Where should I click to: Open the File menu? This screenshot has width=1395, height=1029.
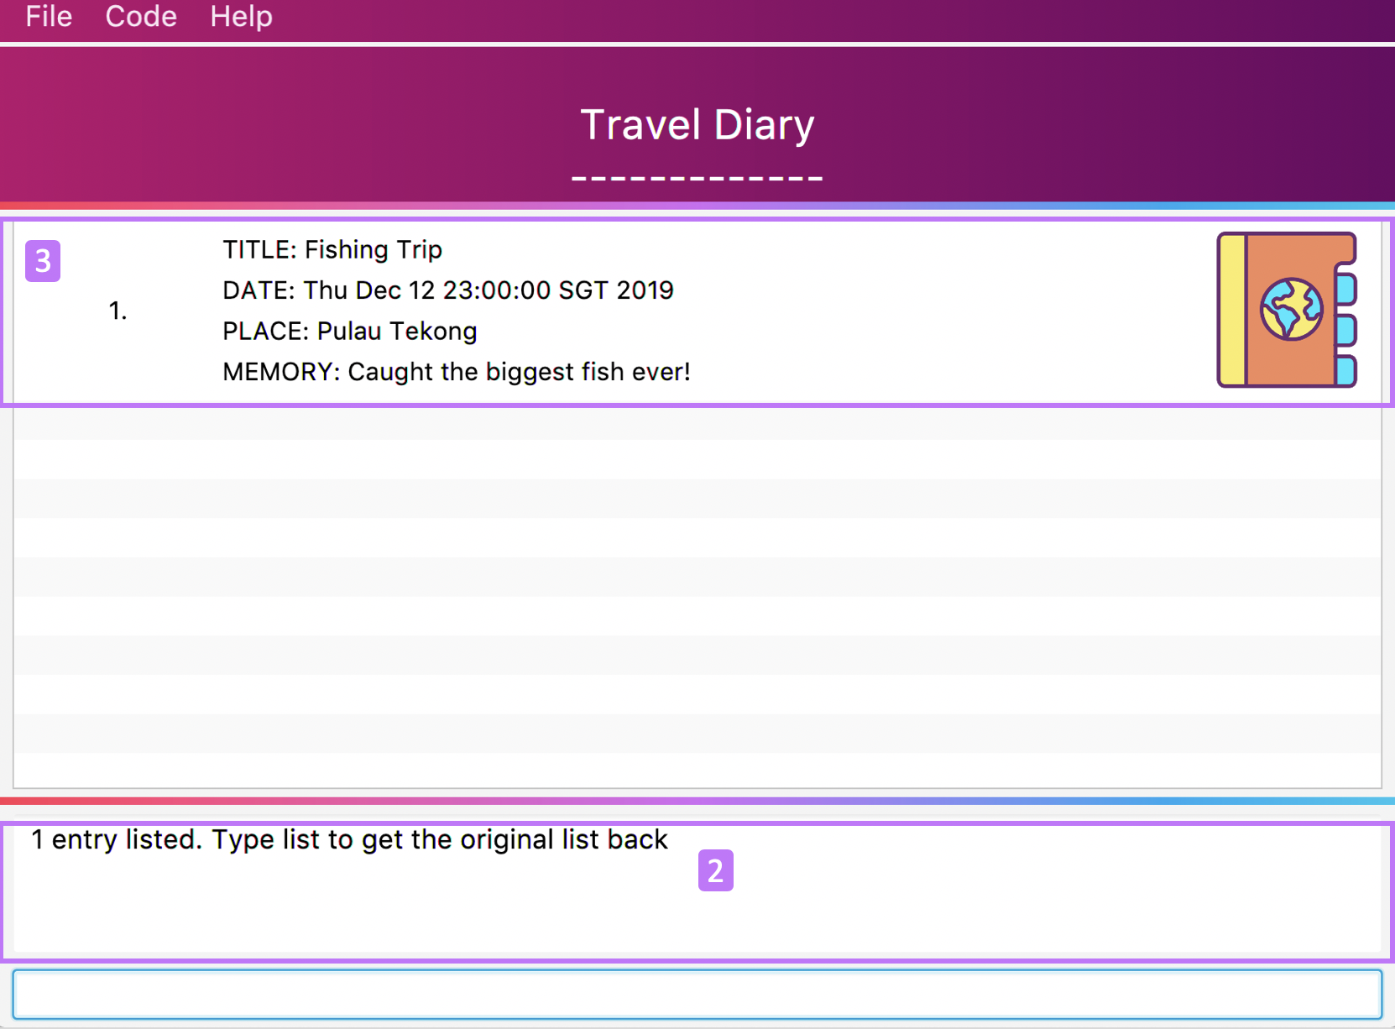49,16
